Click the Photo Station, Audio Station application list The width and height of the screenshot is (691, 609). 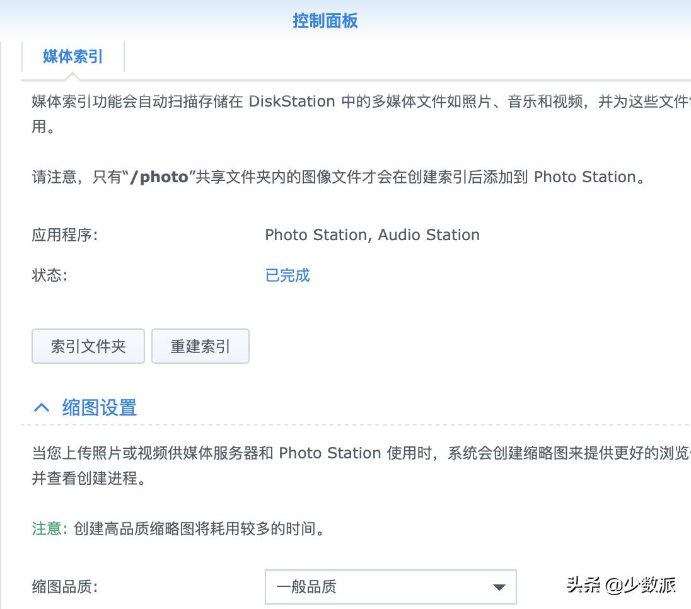(373, 235)
